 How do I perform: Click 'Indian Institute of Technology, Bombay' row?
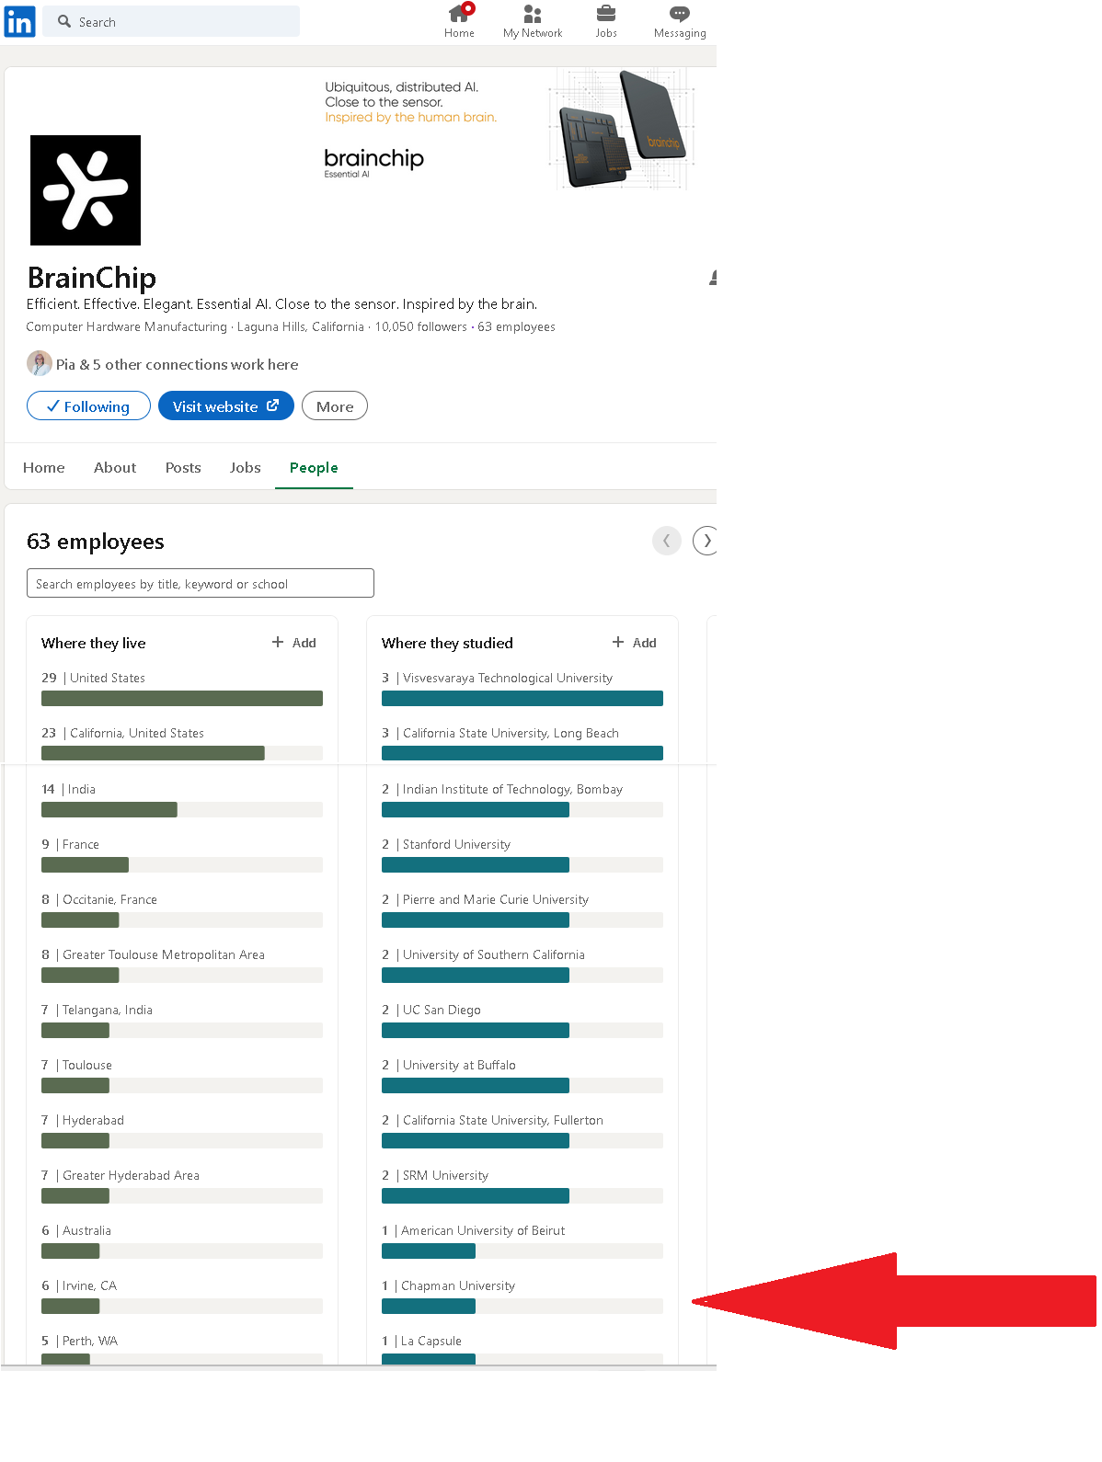(522, 800)
